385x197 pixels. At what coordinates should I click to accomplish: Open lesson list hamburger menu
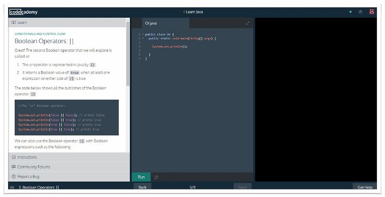tap(12, 187)
